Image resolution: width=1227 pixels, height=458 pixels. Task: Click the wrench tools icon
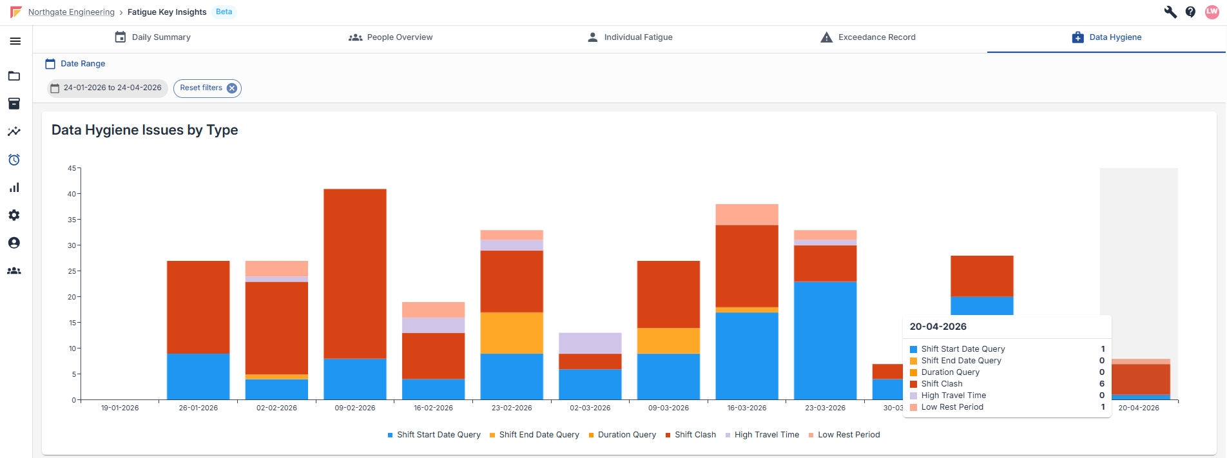(1170, 12)
